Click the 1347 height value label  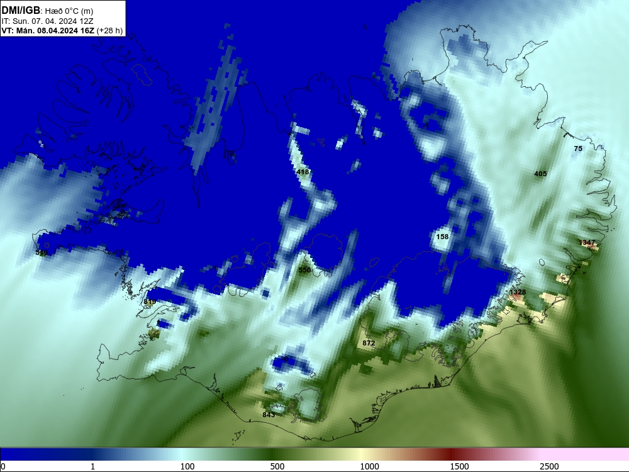coord(587,242)
